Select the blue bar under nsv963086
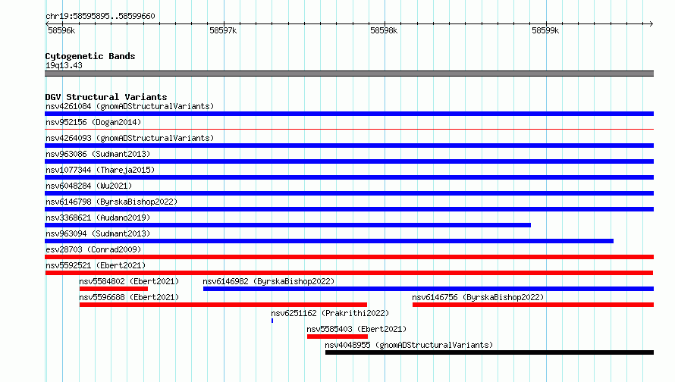Viewport: 675px width, 382px height. pyautogui.click(x=349, y=161)
